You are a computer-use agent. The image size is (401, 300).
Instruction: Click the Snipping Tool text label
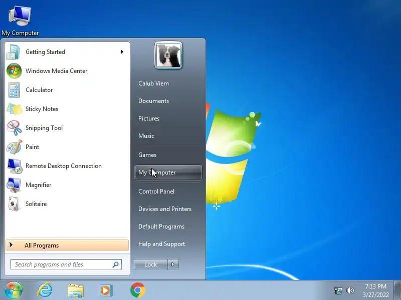point(44,128)
